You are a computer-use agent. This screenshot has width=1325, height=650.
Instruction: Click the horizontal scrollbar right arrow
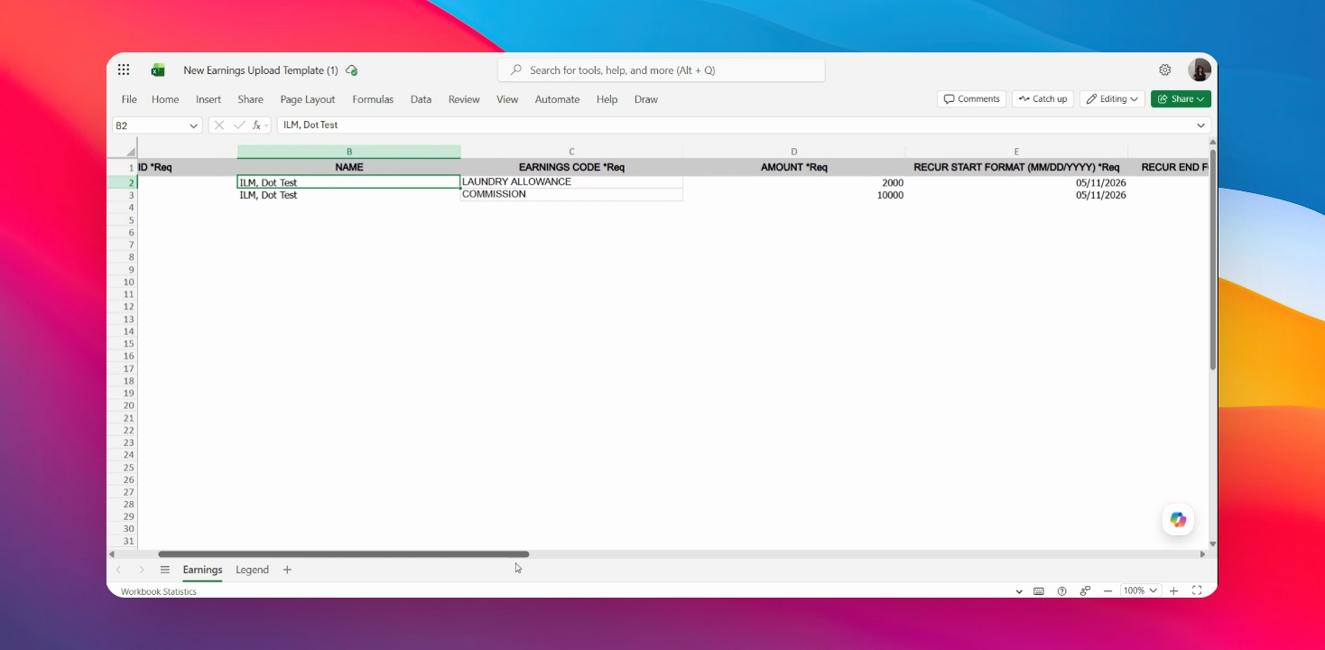1202,554
